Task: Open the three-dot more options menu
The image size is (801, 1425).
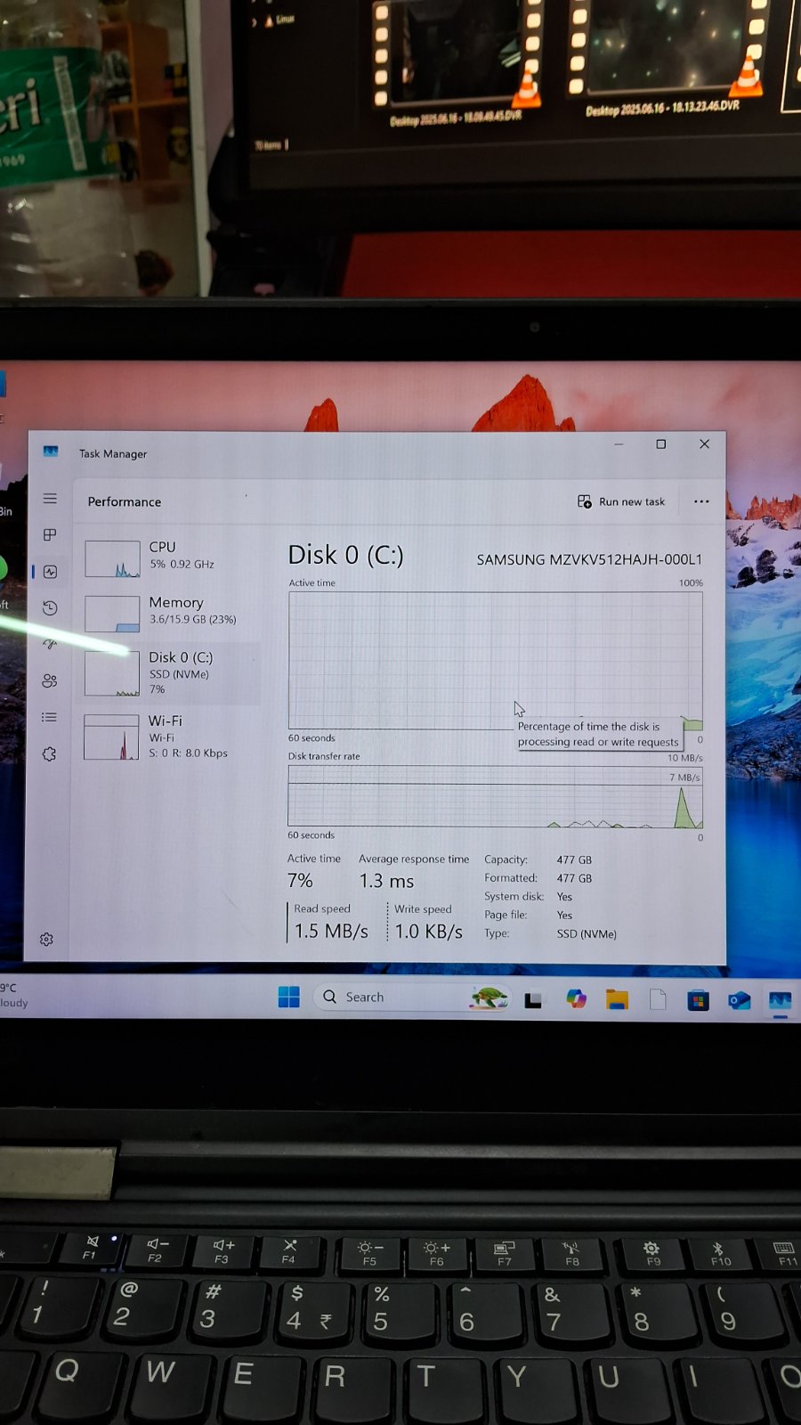Action: click(x=701, y=501)
